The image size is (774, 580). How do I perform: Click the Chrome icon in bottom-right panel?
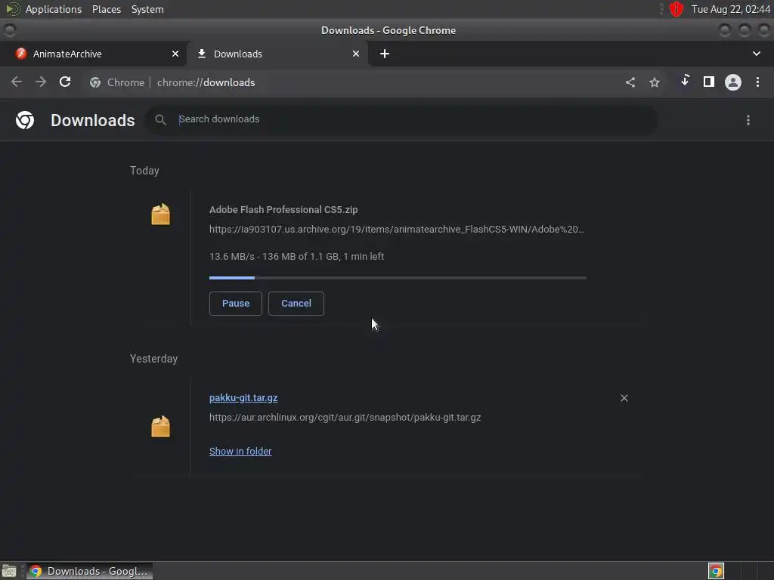click(x=716, y=571)
